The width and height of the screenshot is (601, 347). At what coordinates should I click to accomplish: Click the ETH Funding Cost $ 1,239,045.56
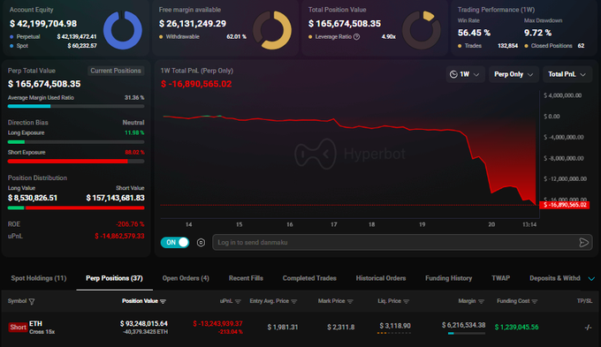coord(516,327)
